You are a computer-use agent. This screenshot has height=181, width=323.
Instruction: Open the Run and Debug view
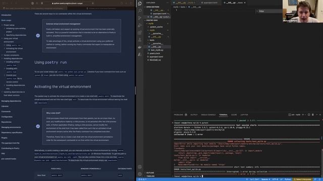point(140,25)
